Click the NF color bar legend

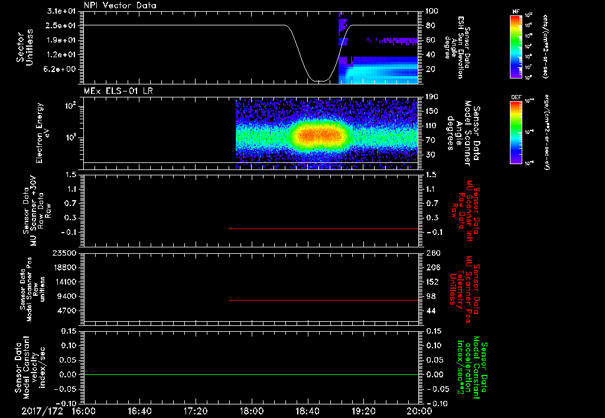pos(516,47)
